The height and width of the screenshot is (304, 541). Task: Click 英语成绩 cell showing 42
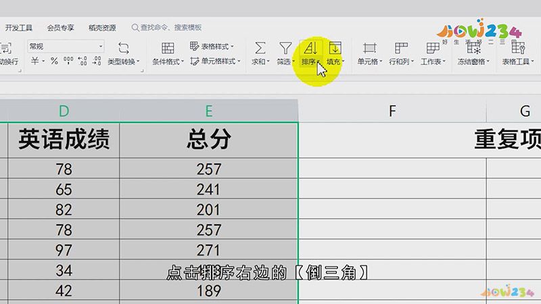click(x=64, y=290)
